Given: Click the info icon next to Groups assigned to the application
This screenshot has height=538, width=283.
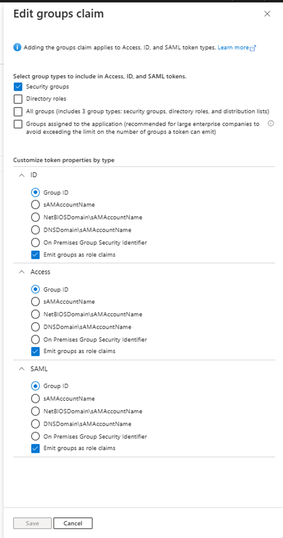Looking at the screenshot, I should click(271, 124).
